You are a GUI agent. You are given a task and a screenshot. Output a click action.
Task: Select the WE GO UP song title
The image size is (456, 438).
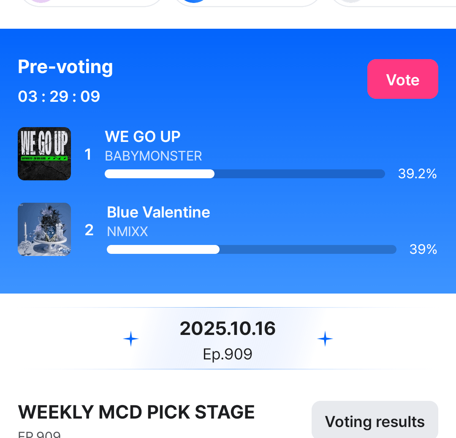[143, 136]
